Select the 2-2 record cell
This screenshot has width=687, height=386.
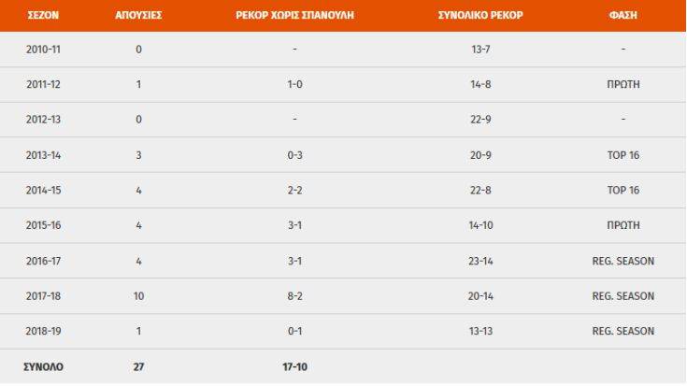(x=294, y=191)
